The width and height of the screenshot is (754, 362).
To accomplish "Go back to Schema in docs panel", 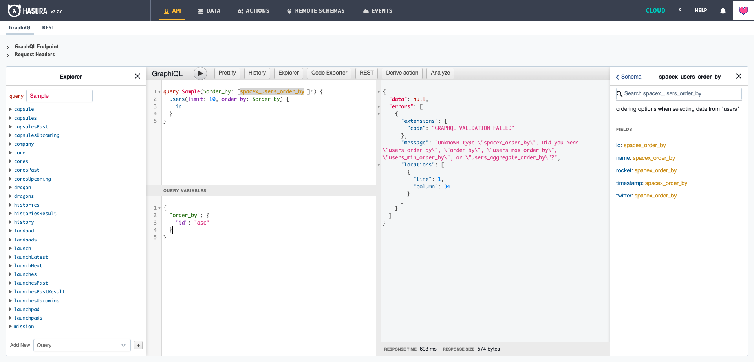I will [629, 77].
